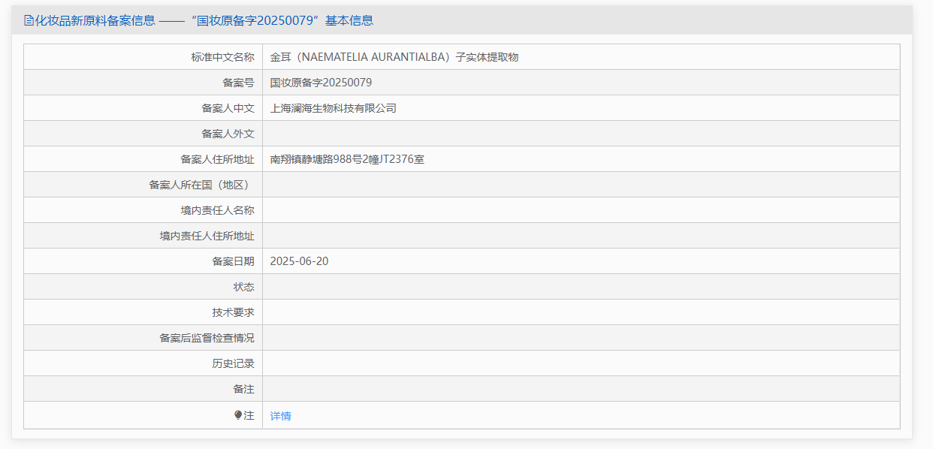
Task: Click the value 国妆原备字20250079 in 备案号 row
Action: coord(321,83)
